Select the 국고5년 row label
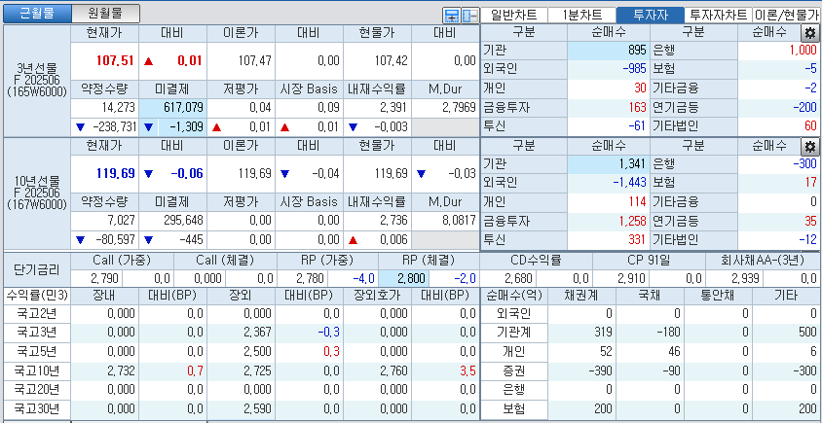 37,352
